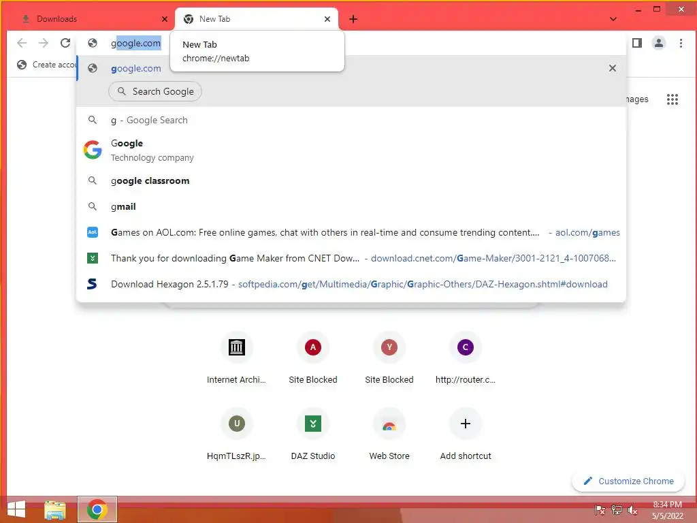
Task: Select "g - Google Search" suggestion
Action: point(351,120)
